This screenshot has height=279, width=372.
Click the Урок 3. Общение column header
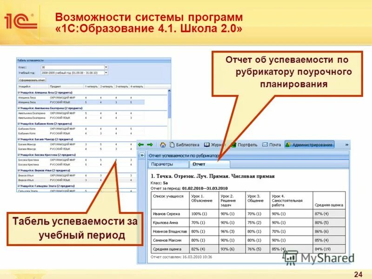pyautogui.click(x=258, y=200)
